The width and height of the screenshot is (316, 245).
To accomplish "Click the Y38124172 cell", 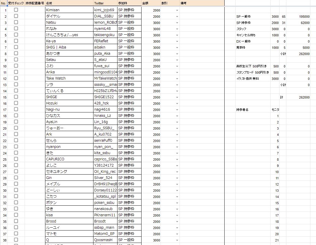I will (105, 165).
